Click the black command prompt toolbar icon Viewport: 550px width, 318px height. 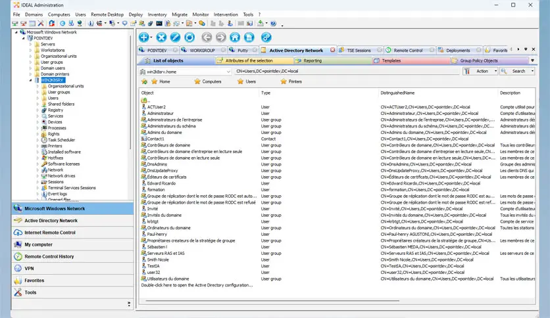(x=159, y=24)
